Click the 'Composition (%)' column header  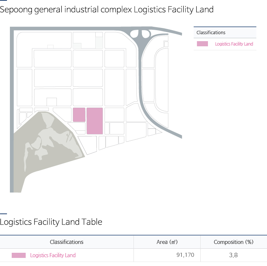coord(234,242)
